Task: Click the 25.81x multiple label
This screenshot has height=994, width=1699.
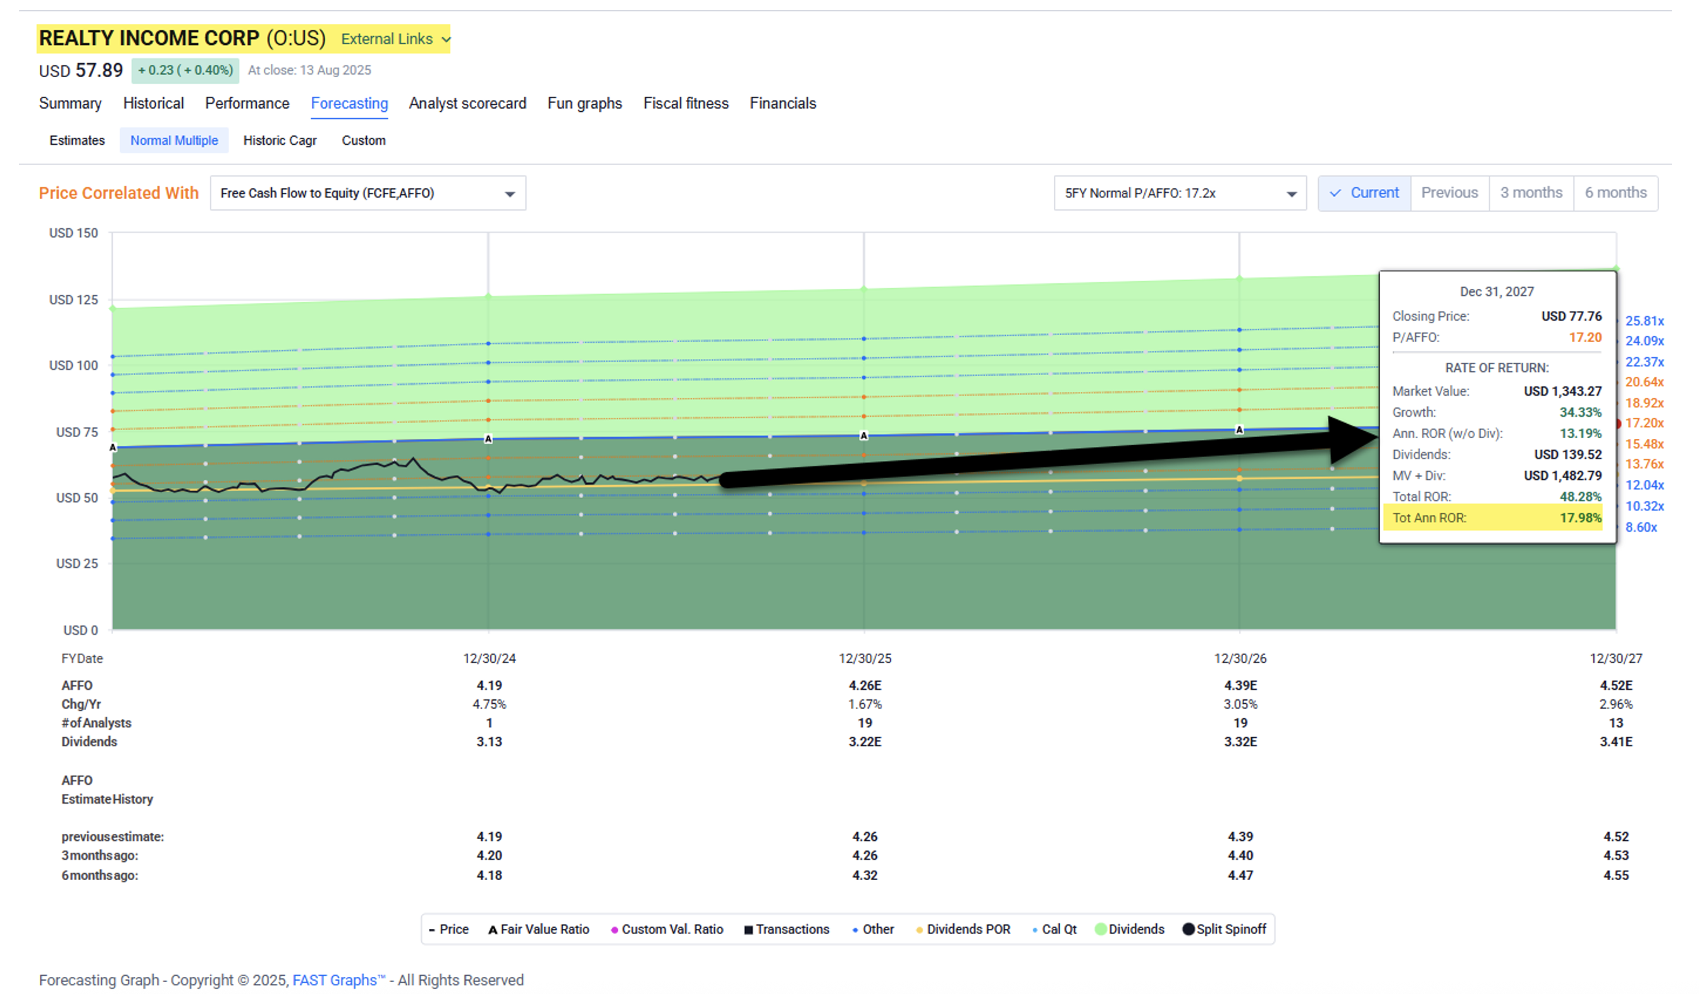Action: (x=1645, y=321)
